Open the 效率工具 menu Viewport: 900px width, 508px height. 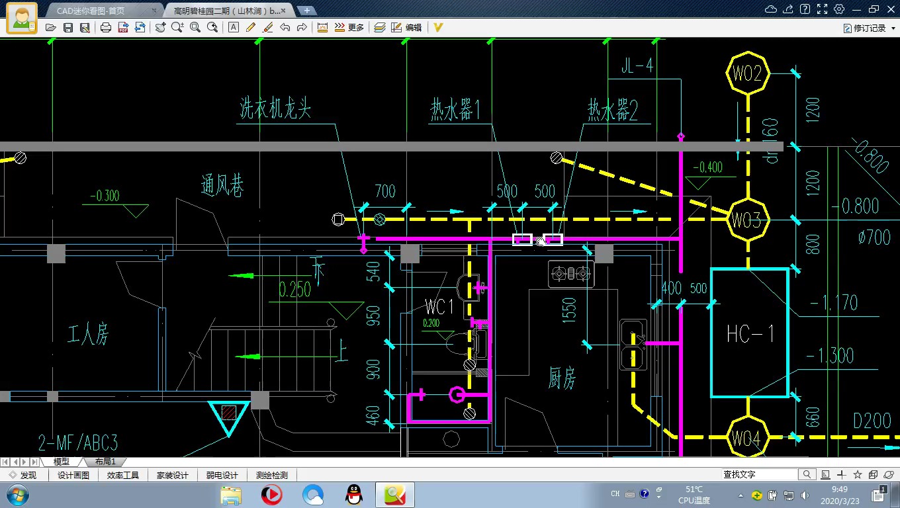[x=123, y=475]
